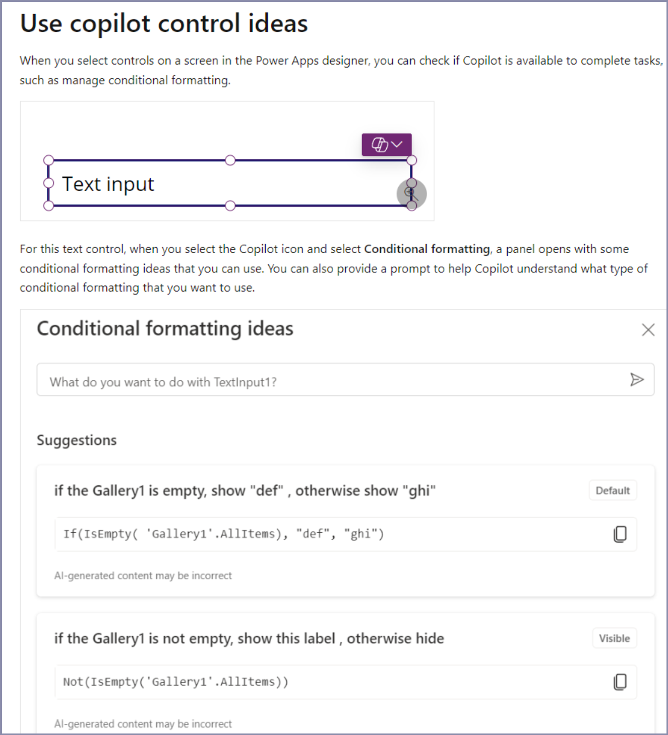Click the bottom-left corner resize handle of Text input
668x735 pixels.
(x=48, y=206)
